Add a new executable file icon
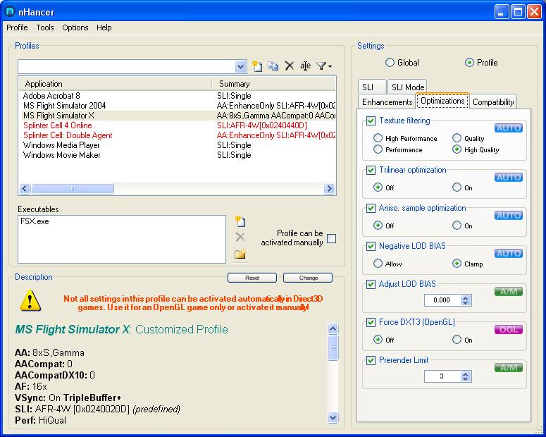The height and width of the screenshot is (437, 546). pos(240,221)
